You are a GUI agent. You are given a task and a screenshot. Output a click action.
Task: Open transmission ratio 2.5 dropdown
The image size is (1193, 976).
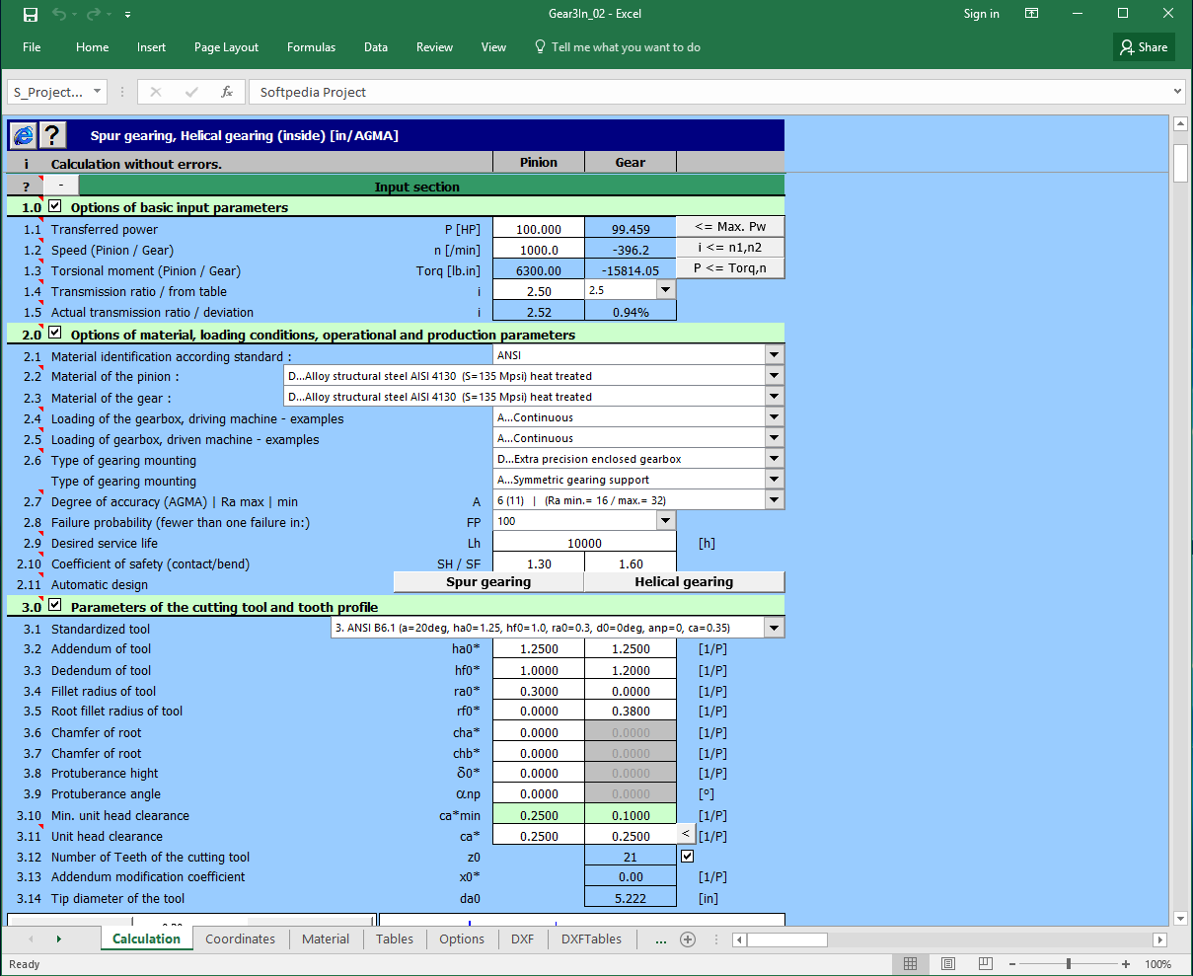click(666, 290)
